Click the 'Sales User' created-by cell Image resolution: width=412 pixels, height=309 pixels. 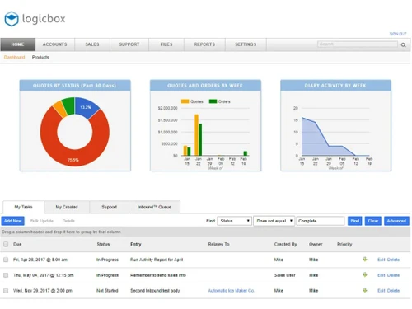coord(285,275)
